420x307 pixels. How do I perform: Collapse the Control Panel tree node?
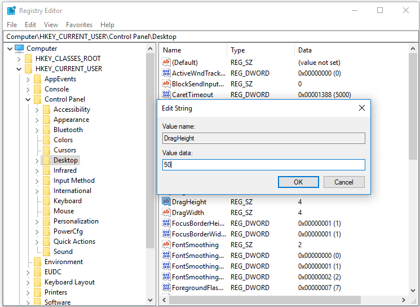[x=29, y=99]
